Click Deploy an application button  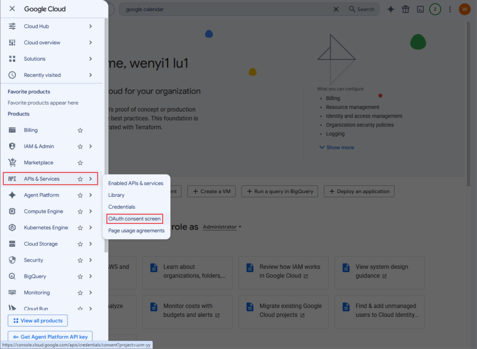coord(359,192)
